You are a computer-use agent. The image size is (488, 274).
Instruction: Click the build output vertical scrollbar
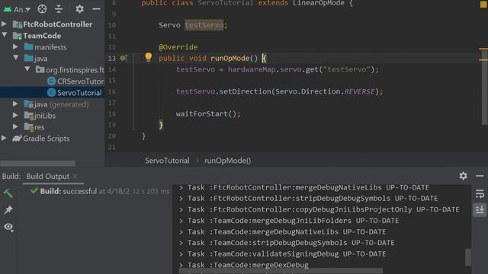click(467, 257)
